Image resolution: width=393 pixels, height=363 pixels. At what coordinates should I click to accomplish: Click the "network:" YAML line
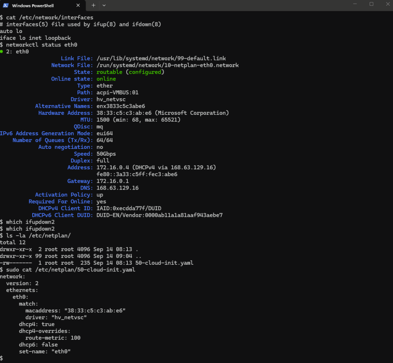(x=13, y=277)
